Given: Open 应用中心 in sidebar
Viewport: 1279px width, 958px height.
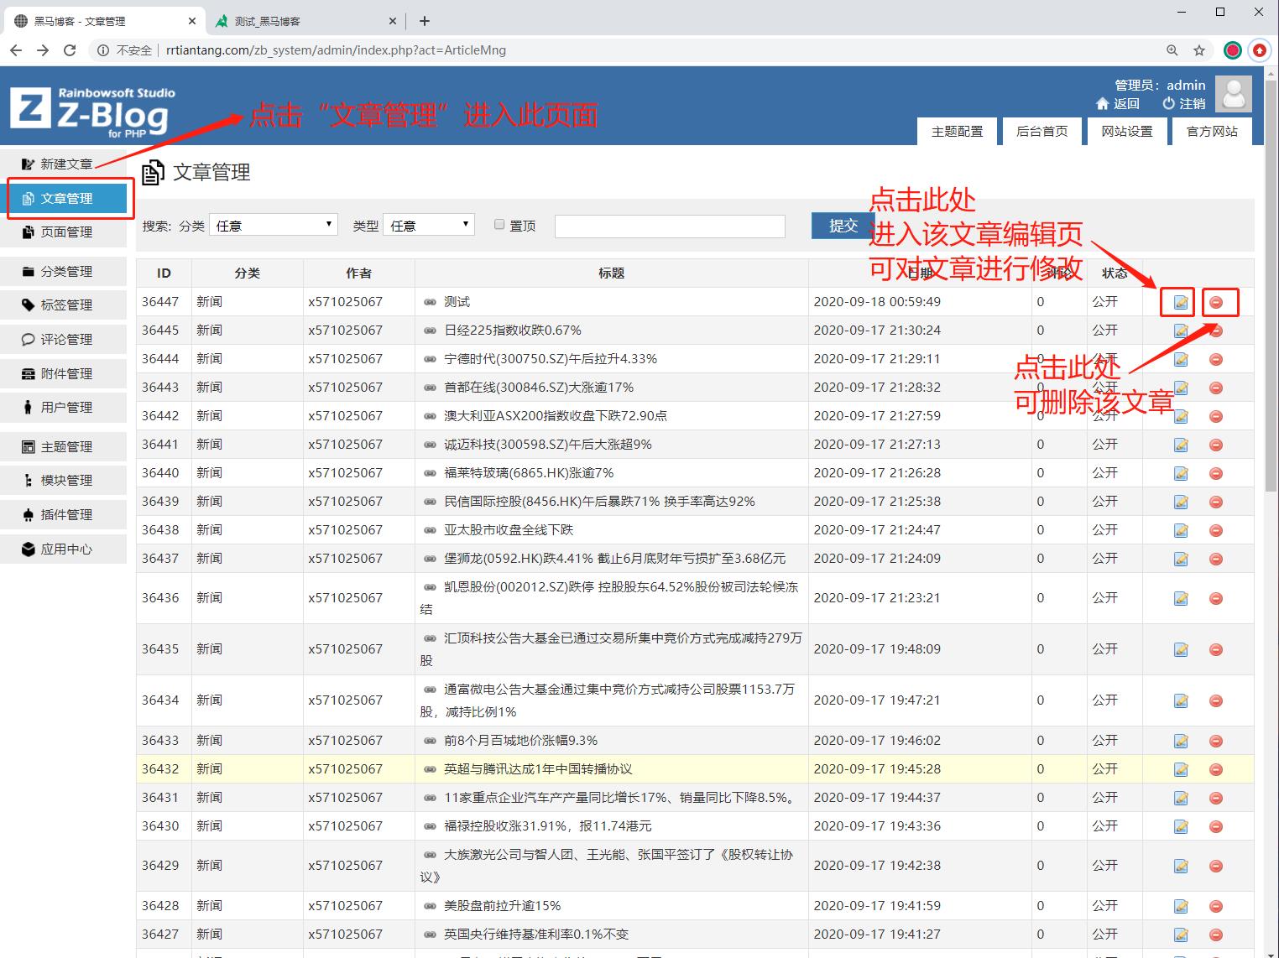Looking at the screenshot, I should [64, 549].
